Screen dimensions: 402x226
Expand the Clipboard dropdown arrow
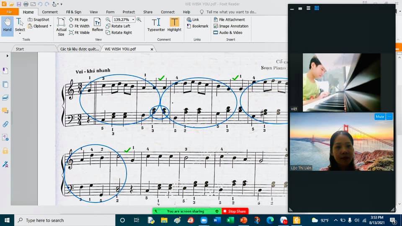click(x=51, y=26)
